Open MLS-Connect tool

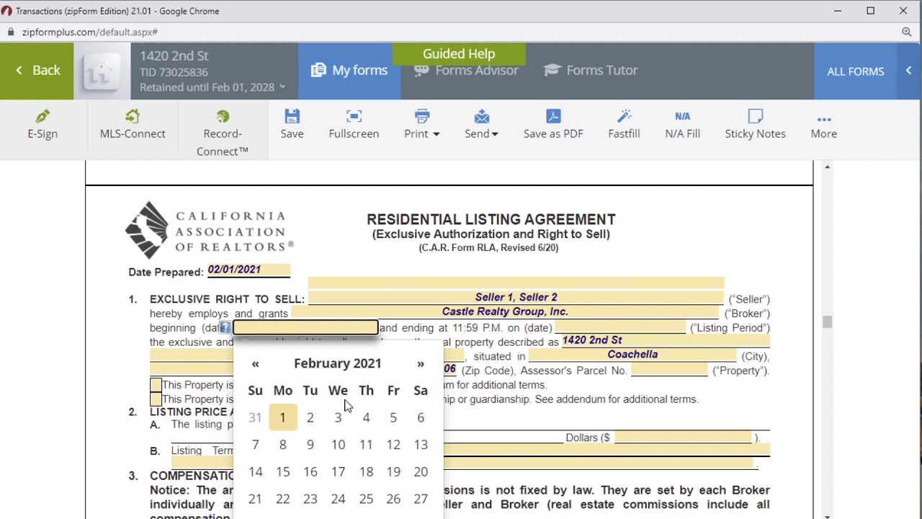(133, 124)
